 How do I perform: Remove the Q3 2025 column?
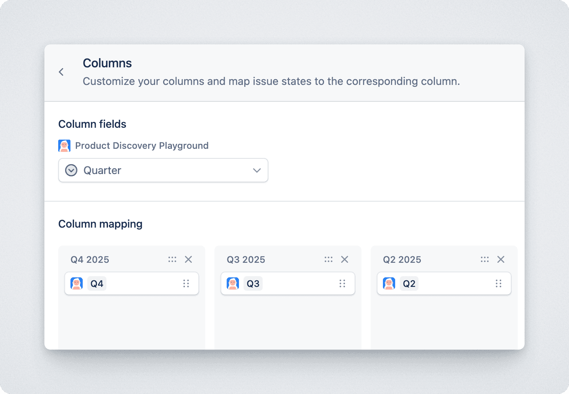coord(345,259)
